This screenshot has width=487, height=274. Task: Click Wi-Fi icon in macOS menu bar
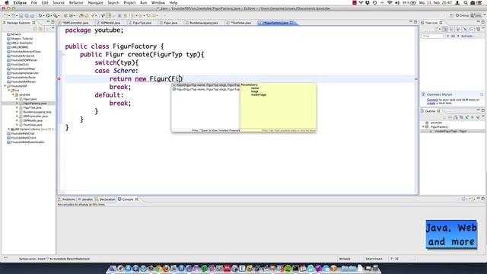coord(390,2)
